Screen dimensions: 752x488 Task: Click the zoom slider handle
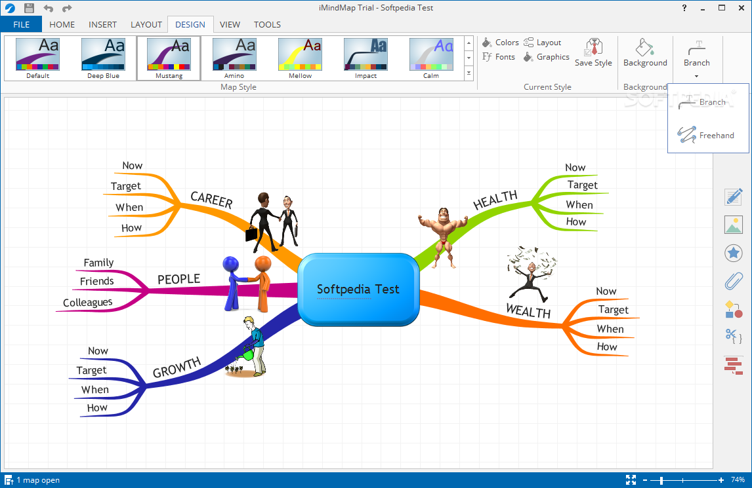[x=661, y=480]
